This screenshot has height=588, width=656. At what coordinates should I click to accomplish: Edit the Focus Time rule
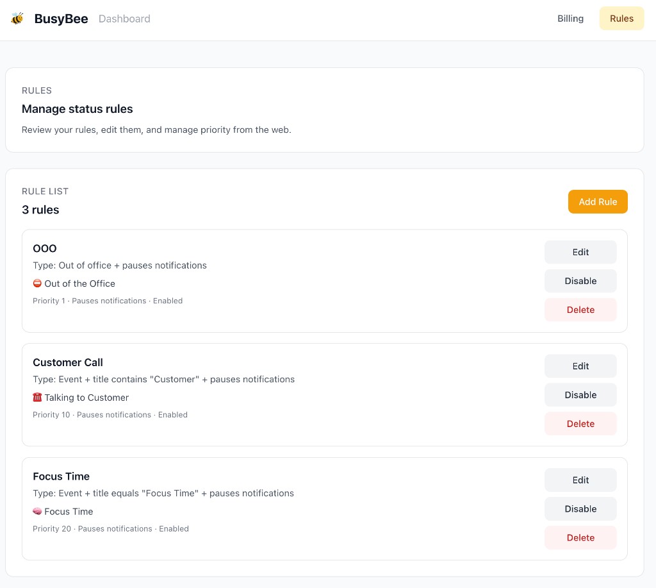580,480
